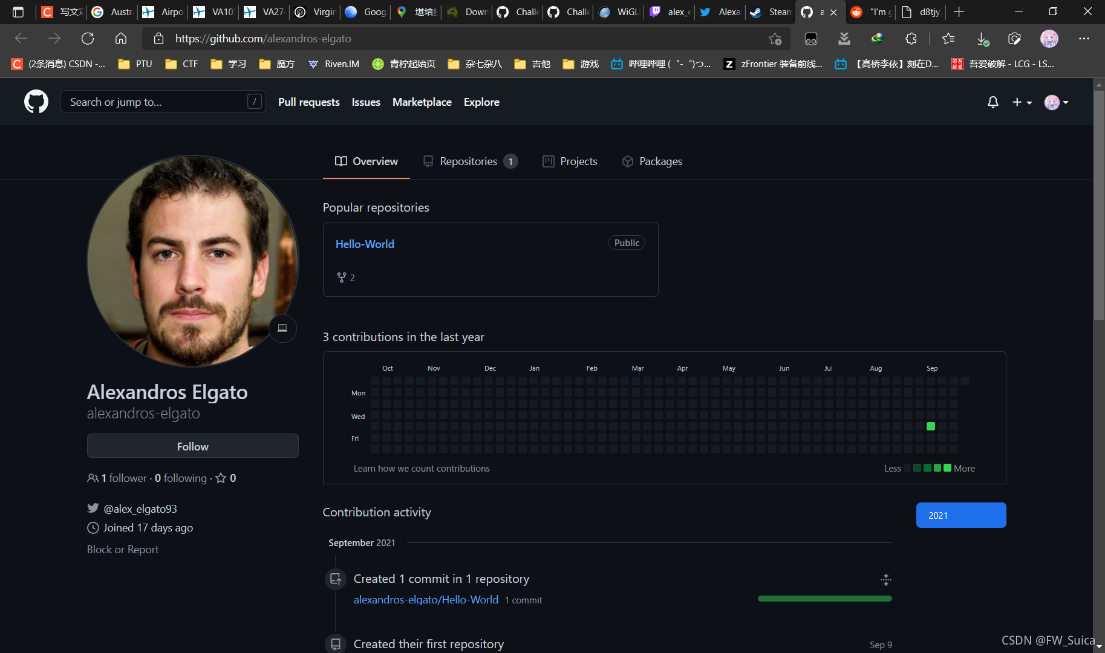Open the shield browser essentials icon
Viewport: 1105px width, 653px height.
(1014, 39)
